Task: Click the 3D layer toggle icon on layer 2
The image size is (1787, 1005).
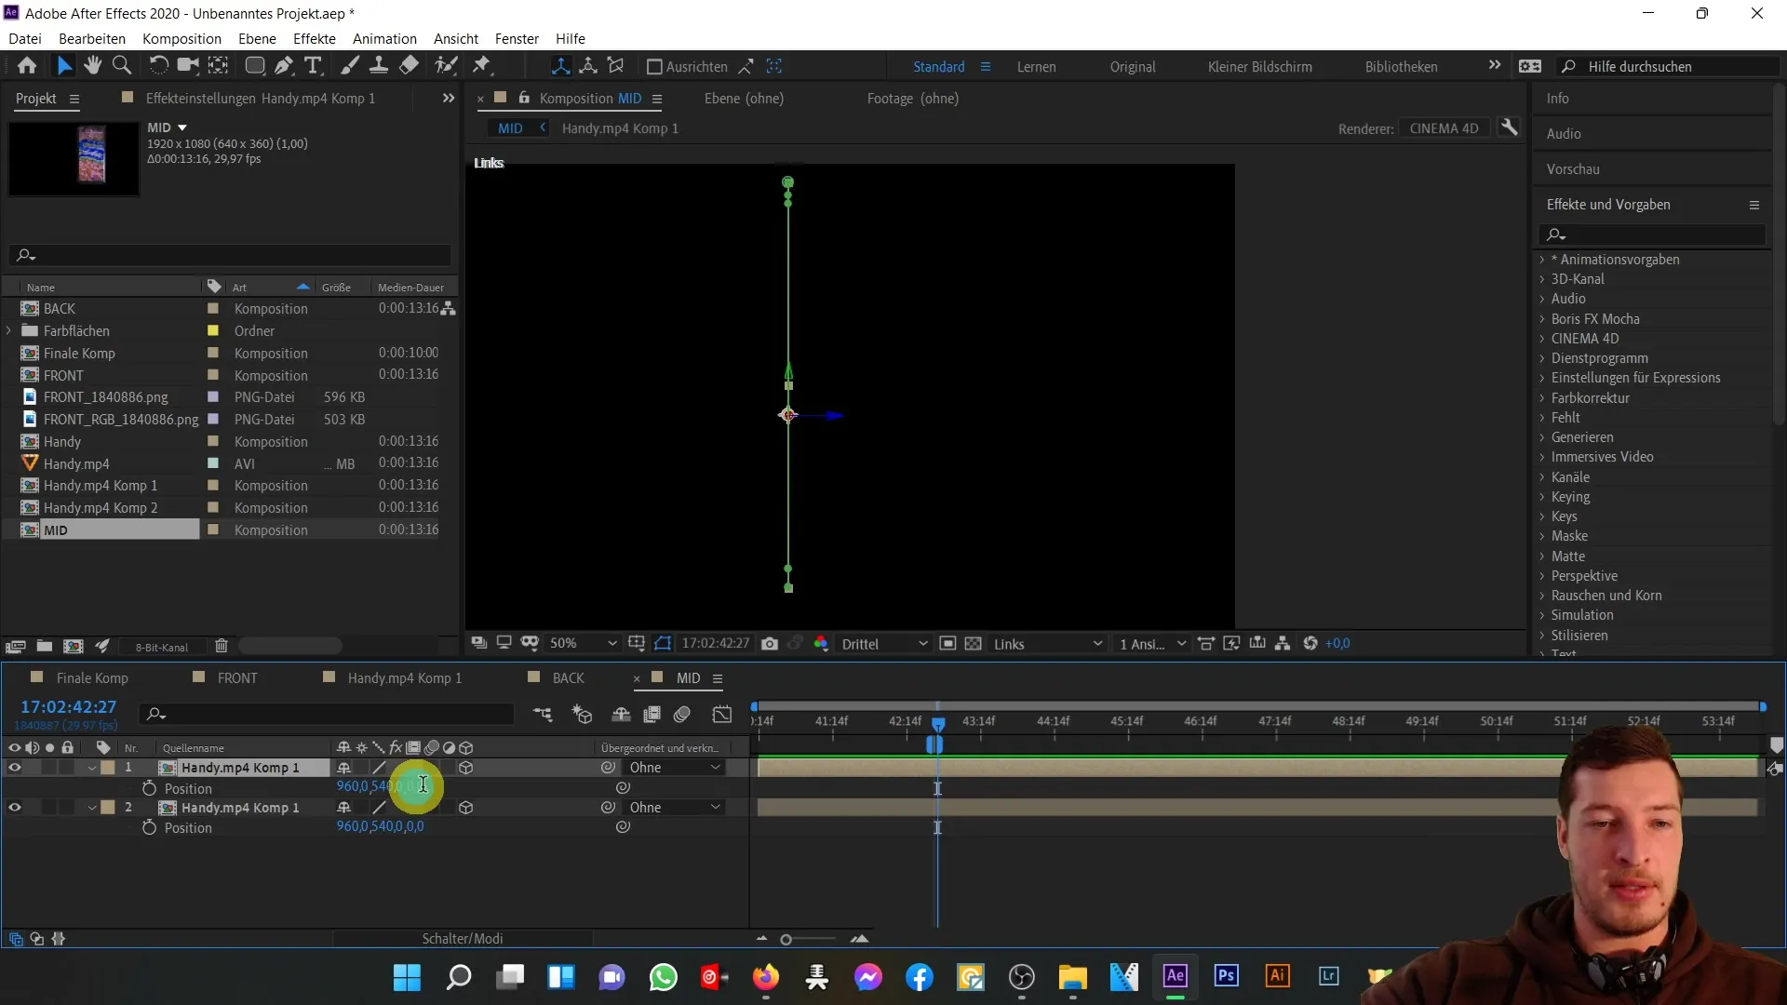Action: [466, 808]
